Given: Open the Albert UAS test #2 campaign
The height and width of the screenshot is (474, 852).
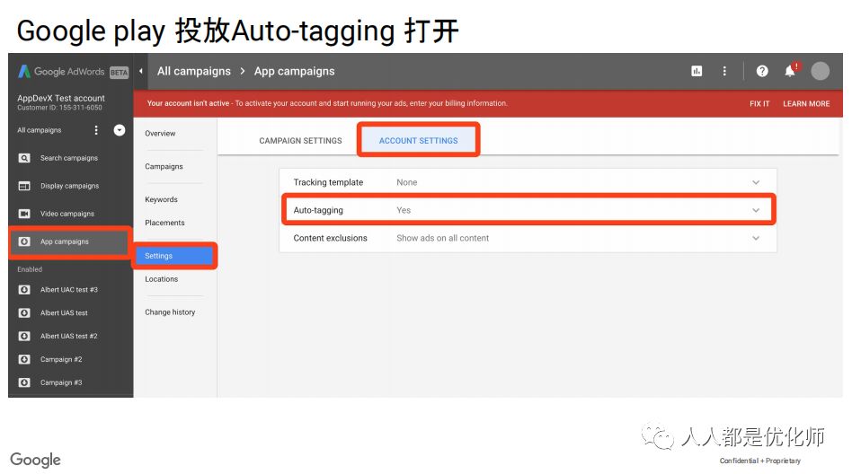Looking at the screenshot, I should 68,336.
